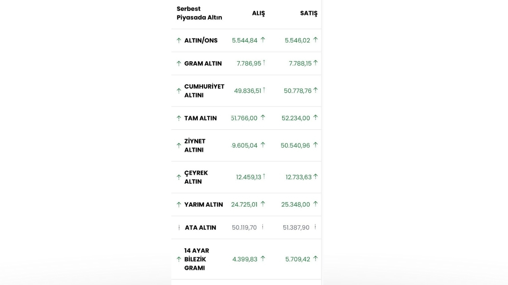This screenshot has width=508, height=285.
Task: Open the ALTIN/ONS row label
Action: [x=201, y=40]
